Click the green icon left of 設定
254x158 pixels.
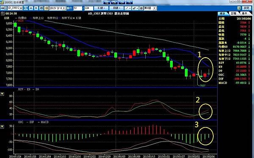[239, 8]
